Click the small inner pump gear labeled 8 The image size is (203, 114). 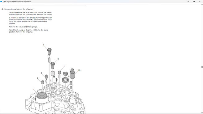pos(65,74)
